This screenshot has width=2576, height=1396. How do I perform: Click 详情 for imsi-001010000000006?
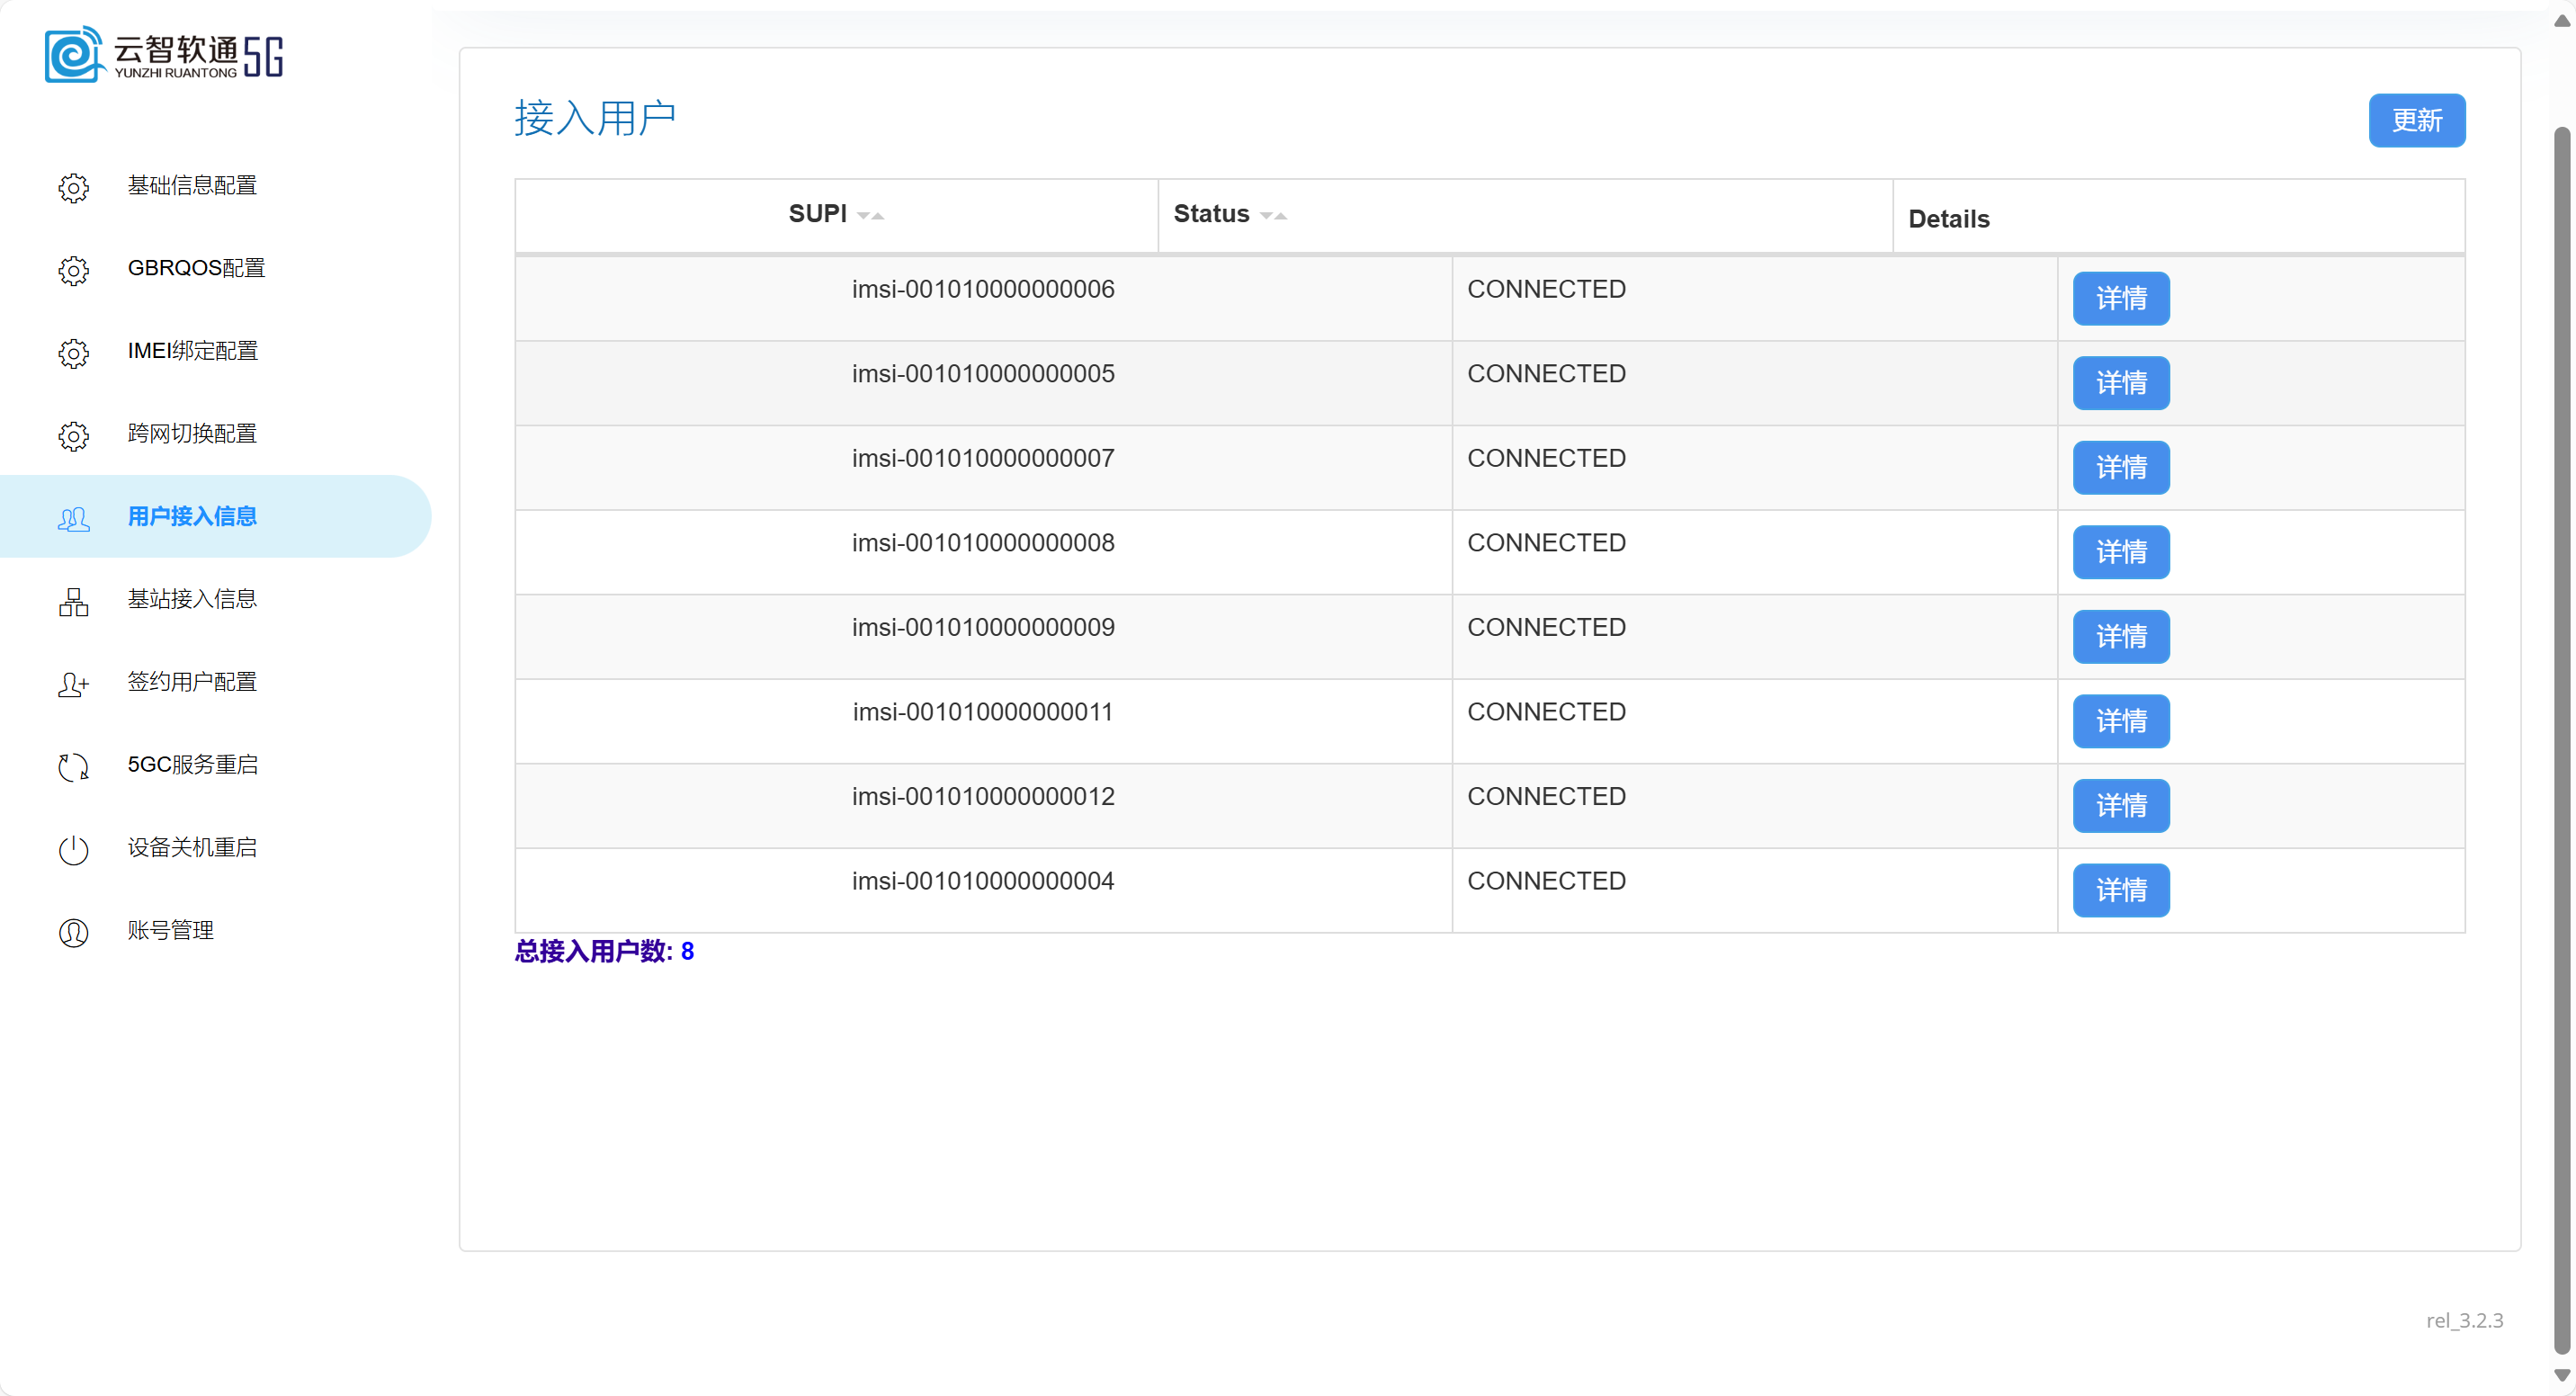coord(2120,298)
